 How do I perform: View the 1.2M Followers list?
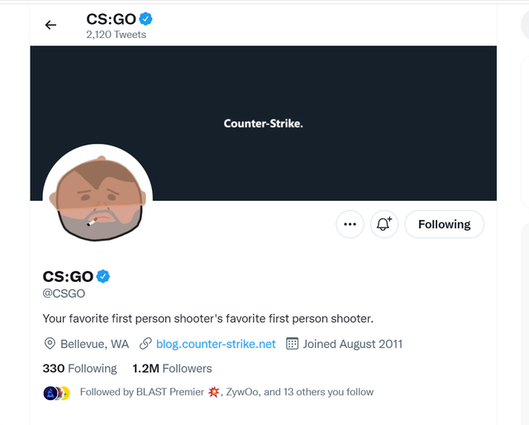(172, 368)
